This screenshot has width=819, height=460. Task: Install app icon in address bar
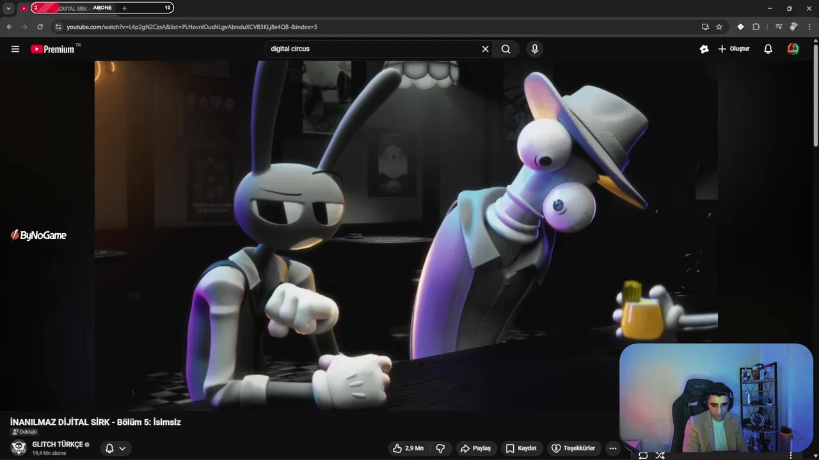pos(705,27)
